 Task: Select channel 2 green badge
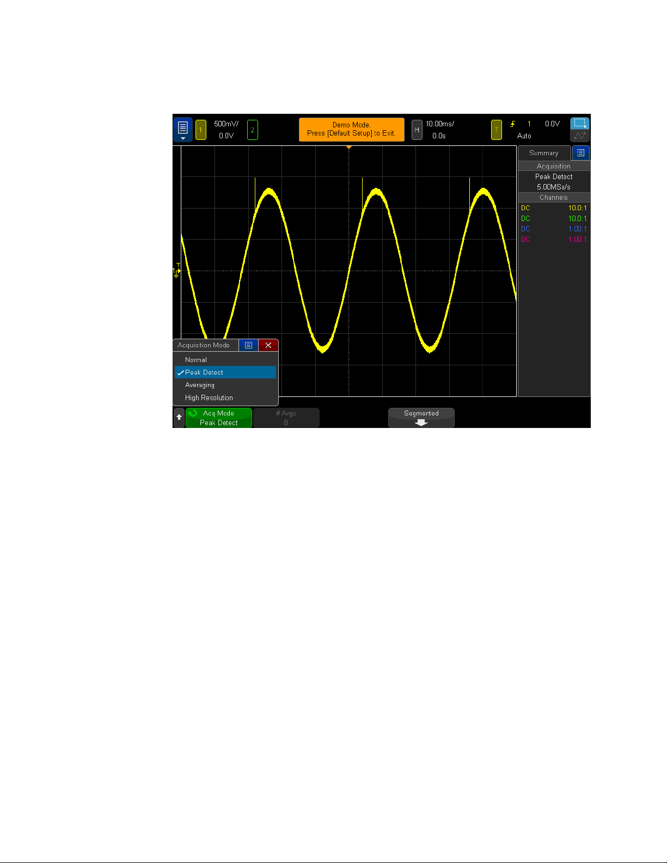point(252,130)
